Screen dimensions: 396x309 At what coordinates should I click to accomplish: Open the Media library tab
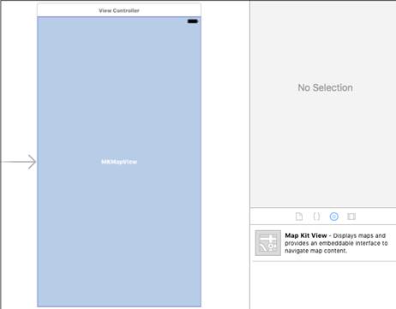[x=351, y=217]
